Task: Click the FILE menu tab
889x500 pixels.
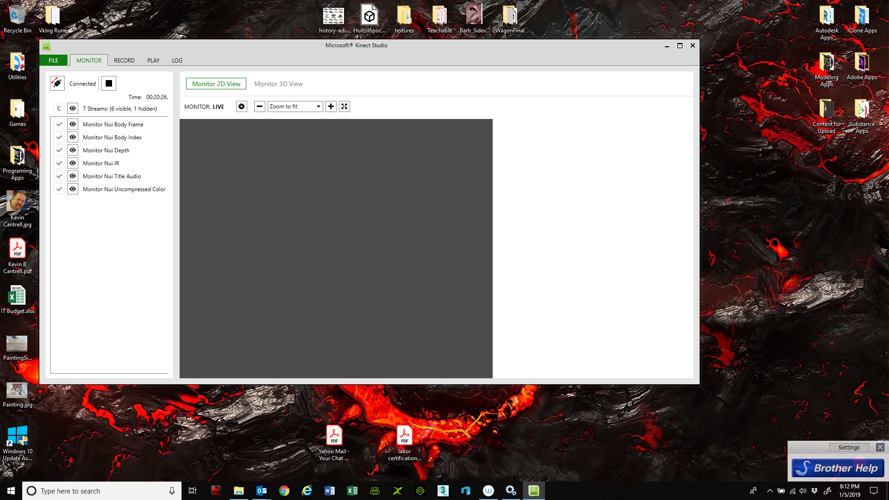Action: 53,61
